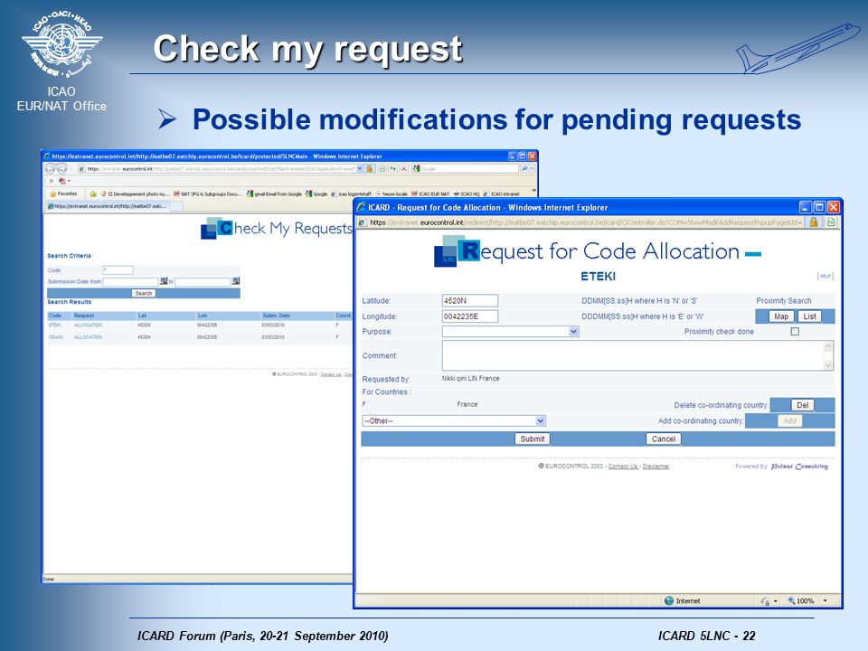Viewport: 868px width, 651px height.
Task: Focus the Latitude input field
Action: (470, 300)
